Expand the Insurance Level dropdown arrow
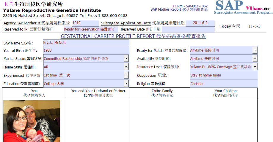This screenshot has width=273, height=142. [255, 67]
